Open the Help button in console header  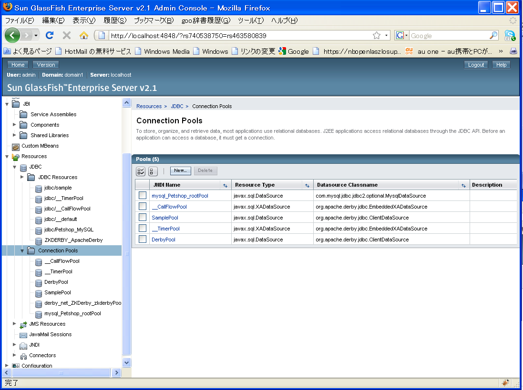[x=502, y=65]
